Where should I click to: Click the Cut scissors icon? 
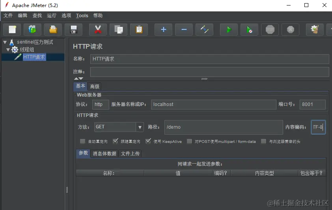(98, 29)
